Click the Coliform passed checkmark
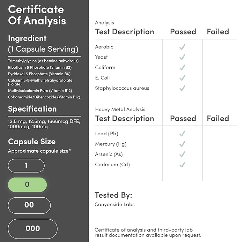This screenshot has height=242, width=237. (182, 68)
